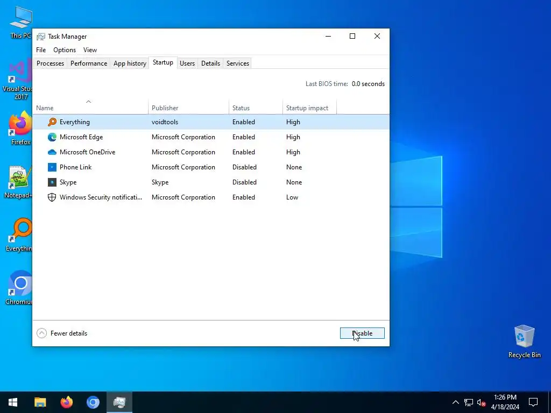Select the Microsoft OneDrive row name
The height and width of the screenshot is (413, 551).
pyautogui.click(x=88, y=152)
